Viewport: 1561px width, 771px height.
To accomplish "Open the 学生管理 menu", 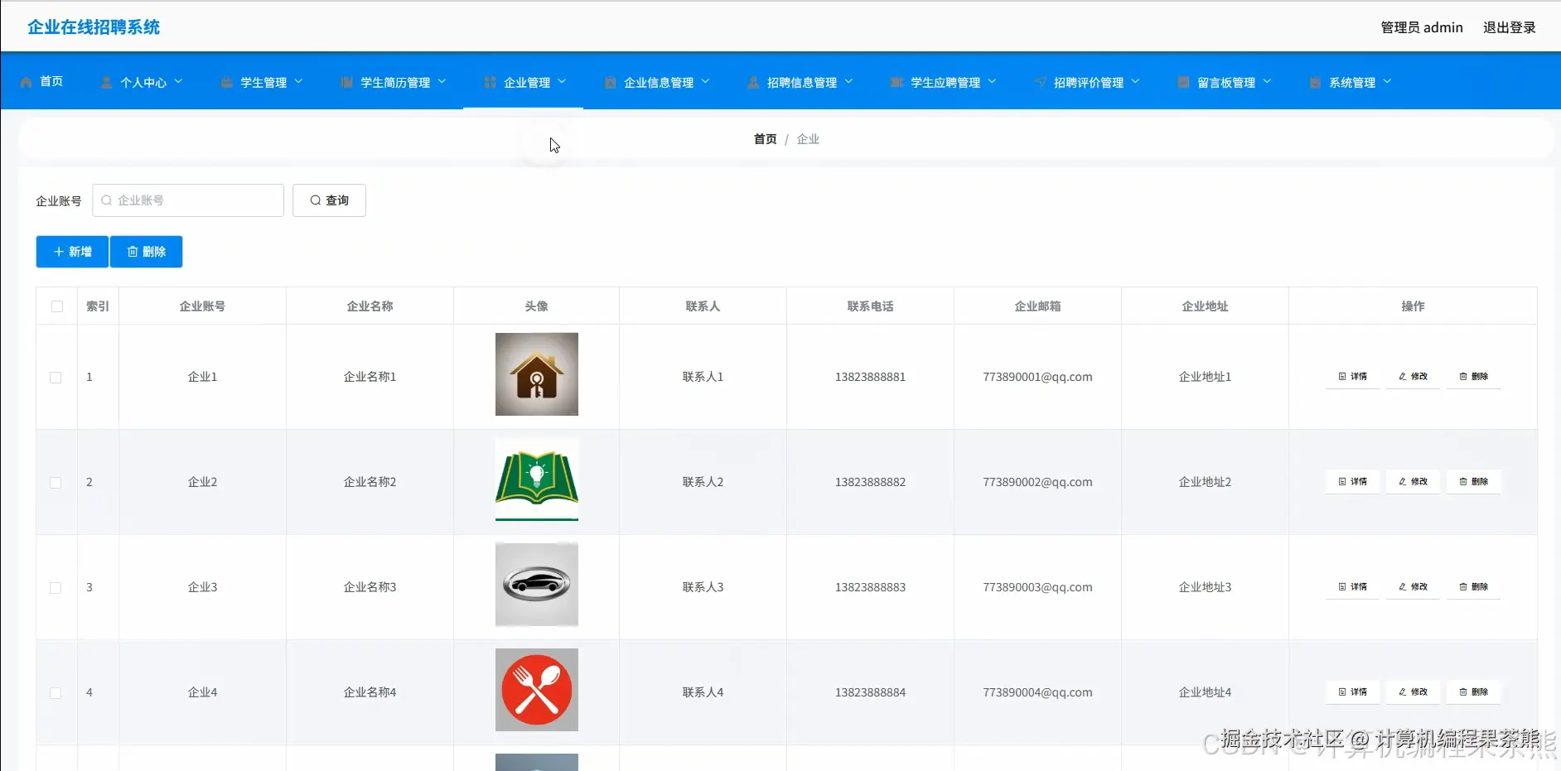I will pyautogui.click(x=263, y=82).
